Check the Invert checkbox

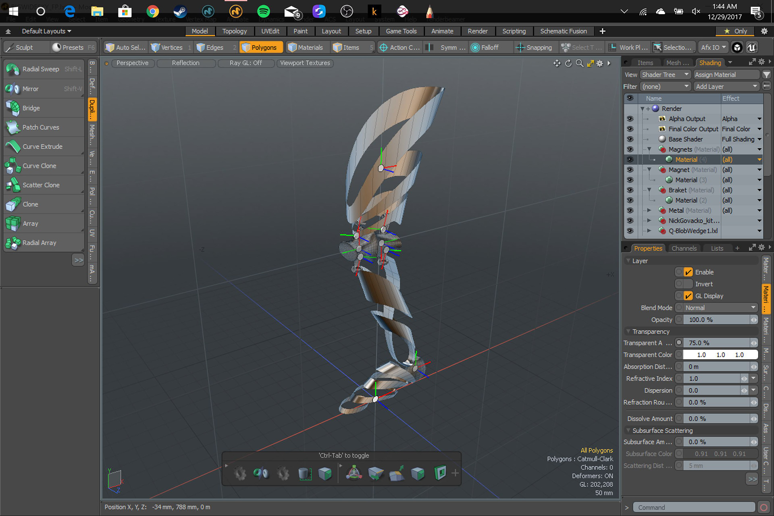688,284
